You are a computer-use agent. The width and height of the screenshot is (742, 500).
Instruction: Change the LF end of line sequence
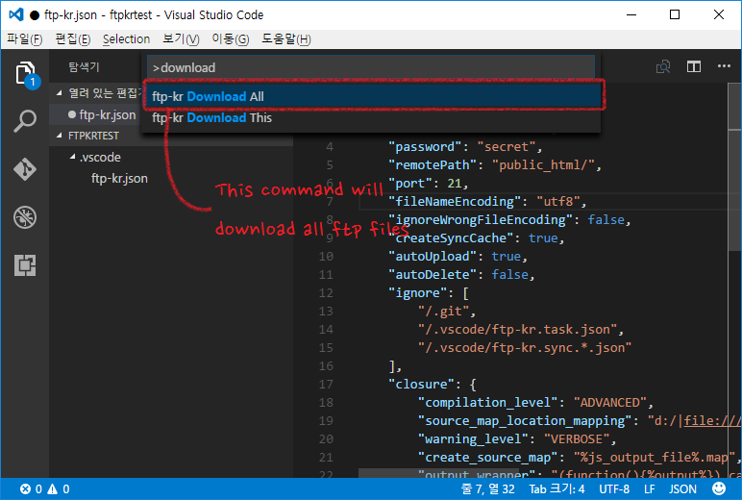click(x=650, y=489)
